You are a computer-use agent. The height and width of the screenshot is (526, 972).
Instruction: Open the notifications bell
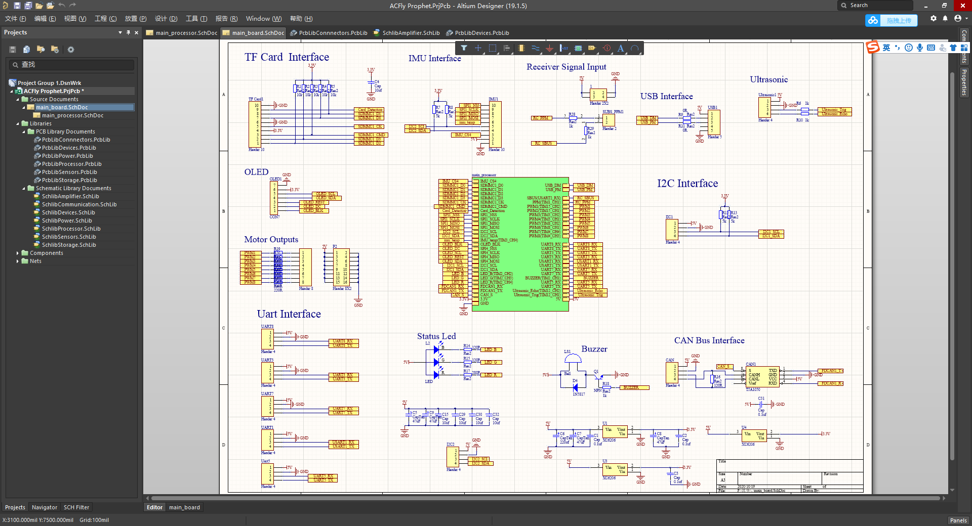tap(945, 19)
